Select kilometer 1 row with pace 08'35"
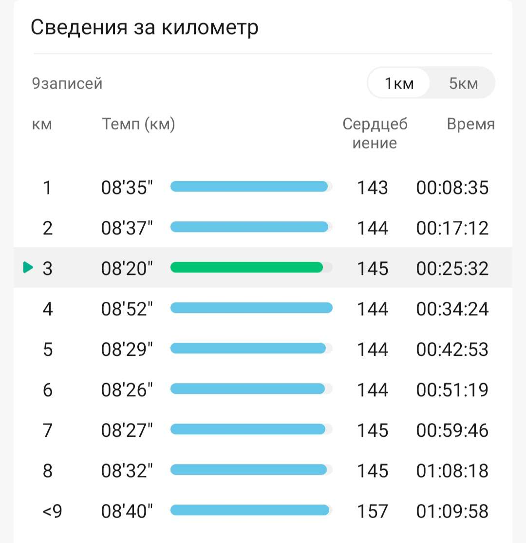The width and height of the screenshot is (526, 543). [x=263, y=187]
